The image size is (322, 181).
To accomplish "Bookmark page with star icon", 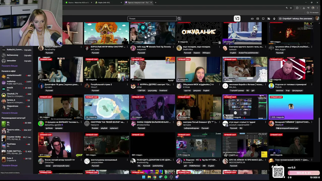I will pyautogui.click(x=291, y=8).
